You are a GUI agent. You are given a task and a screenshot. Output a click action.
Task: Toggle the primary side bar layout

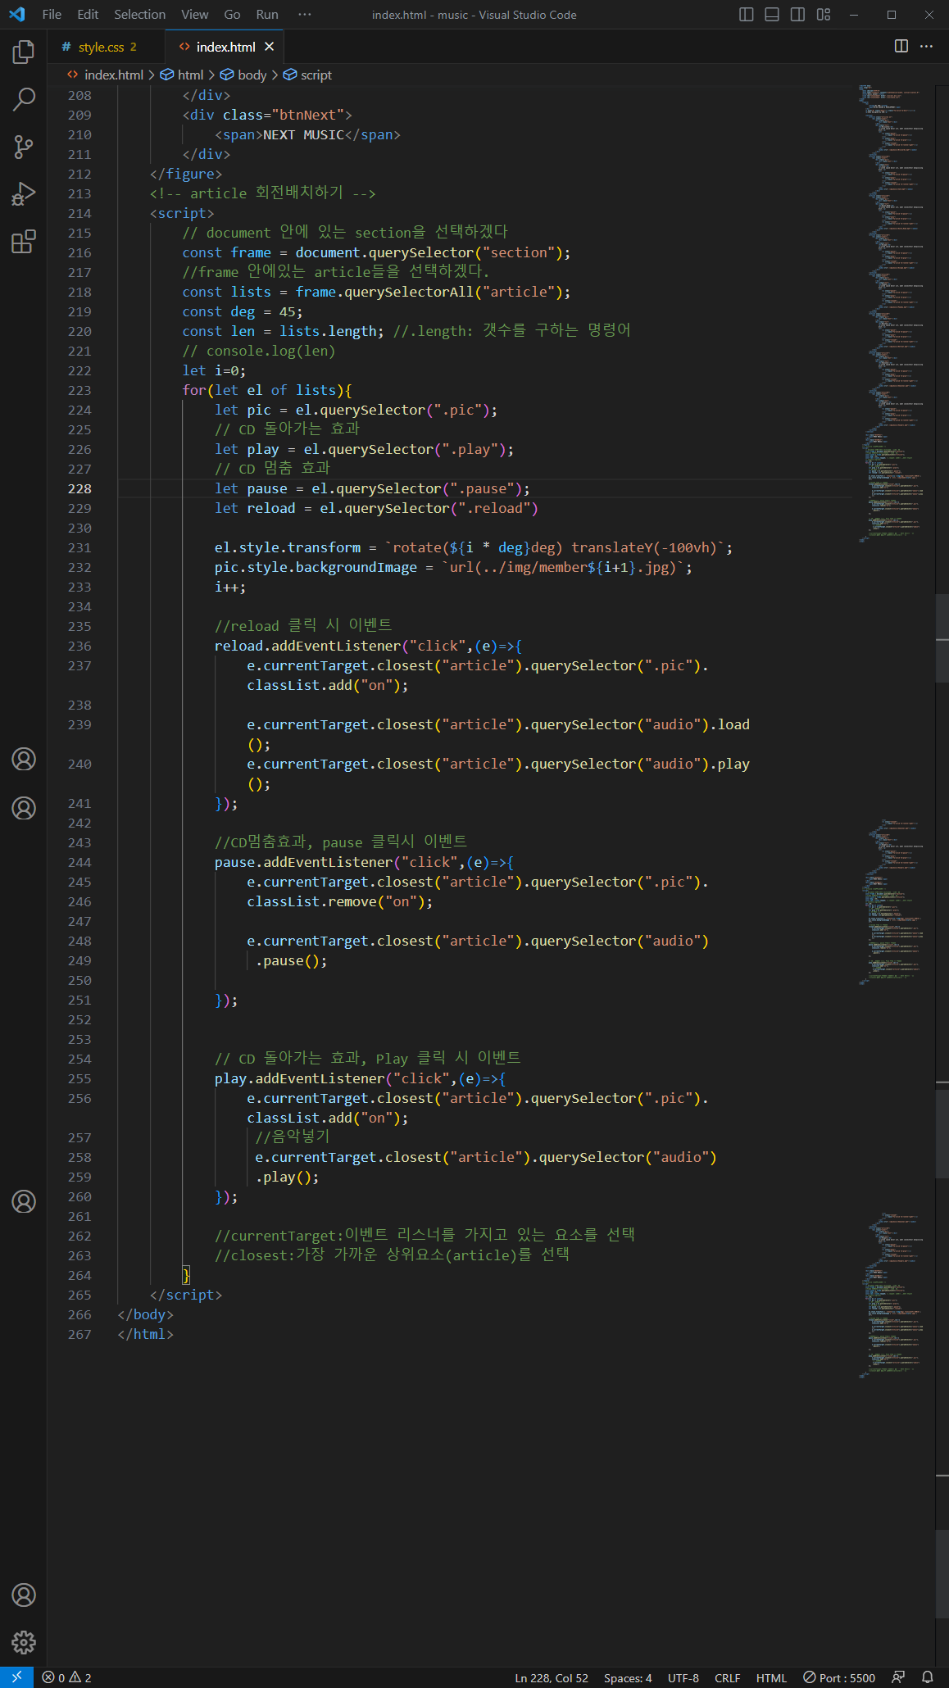746,15
